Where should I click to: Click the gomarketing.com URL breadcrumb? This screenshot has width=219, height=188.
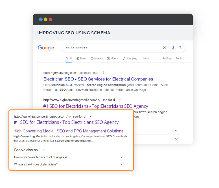pos(71,73)
